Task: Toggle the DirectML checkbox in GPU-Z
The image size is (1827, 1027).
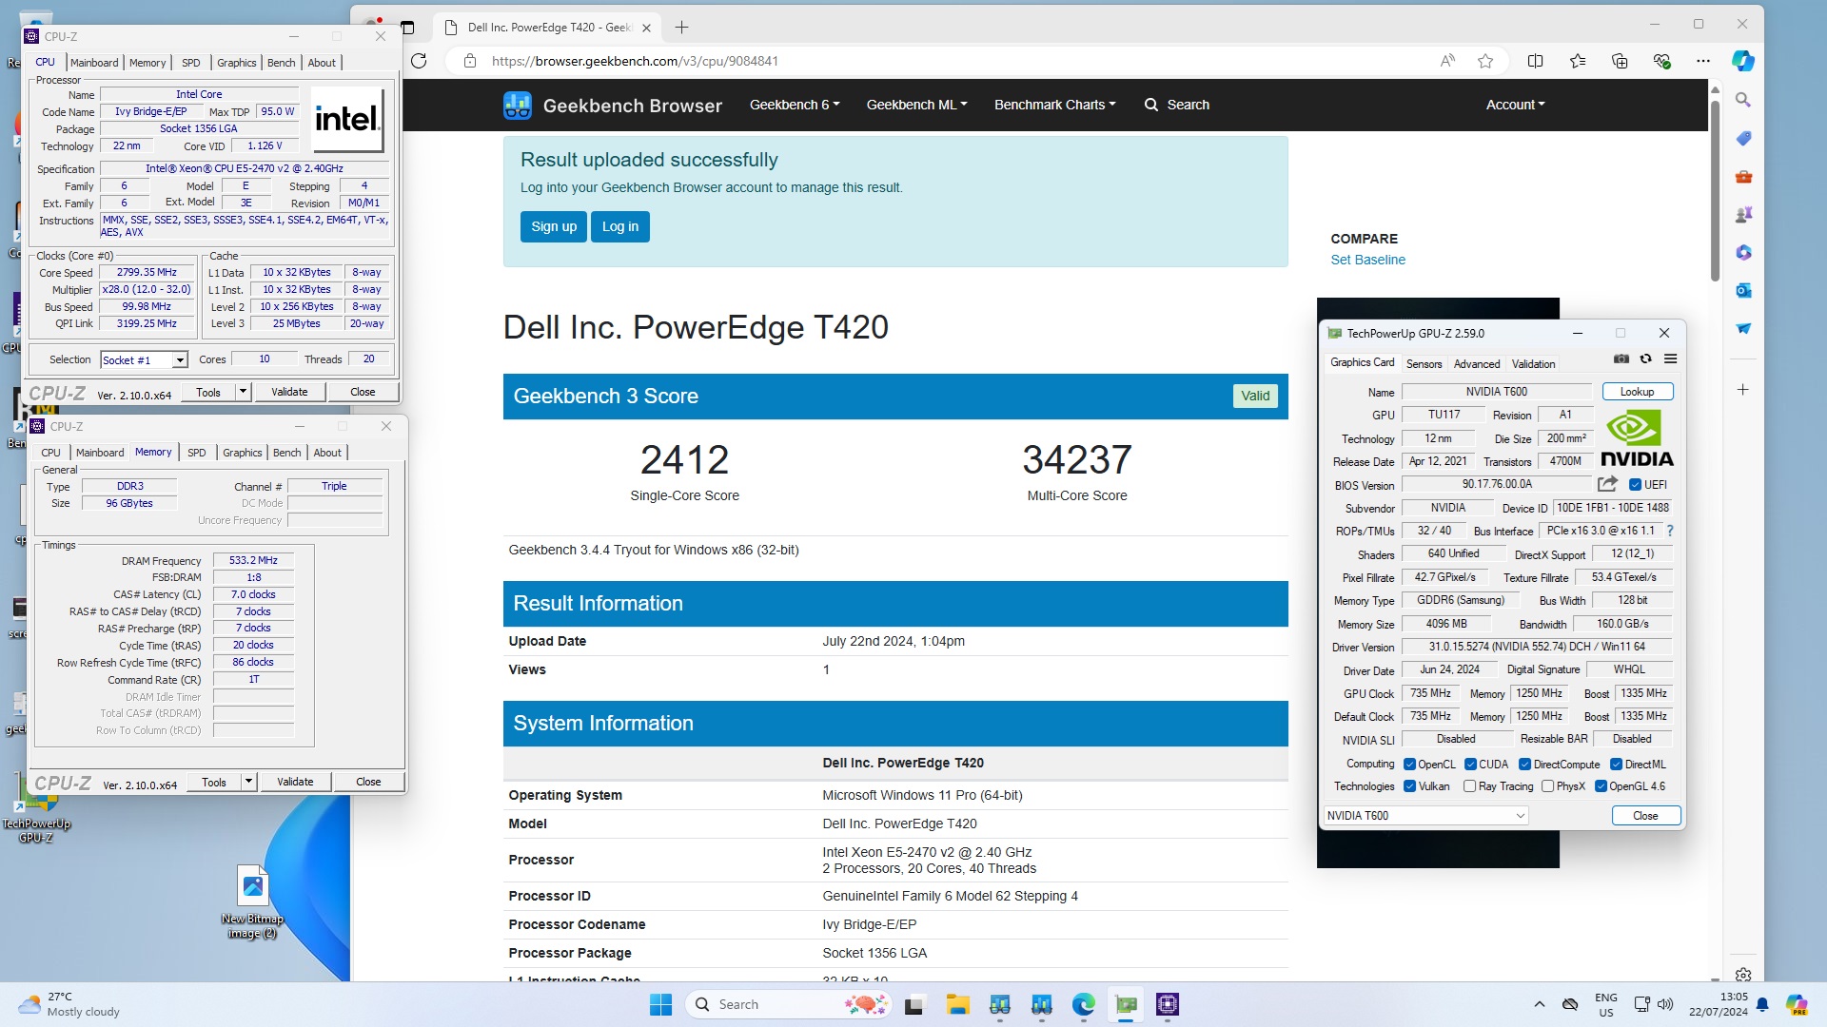Action: 1616,765
